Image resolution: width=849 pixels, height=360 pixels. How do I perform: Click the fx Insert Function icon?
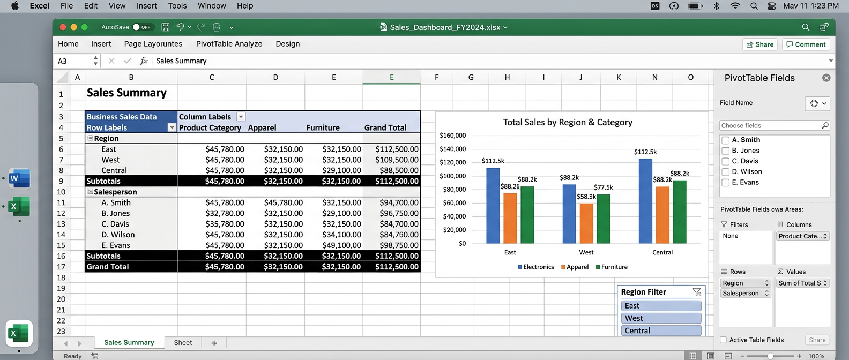click(x=144, y=61)
